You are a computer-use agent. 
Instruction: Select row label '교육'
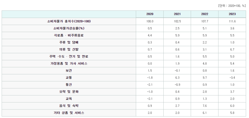coord(69,99)
